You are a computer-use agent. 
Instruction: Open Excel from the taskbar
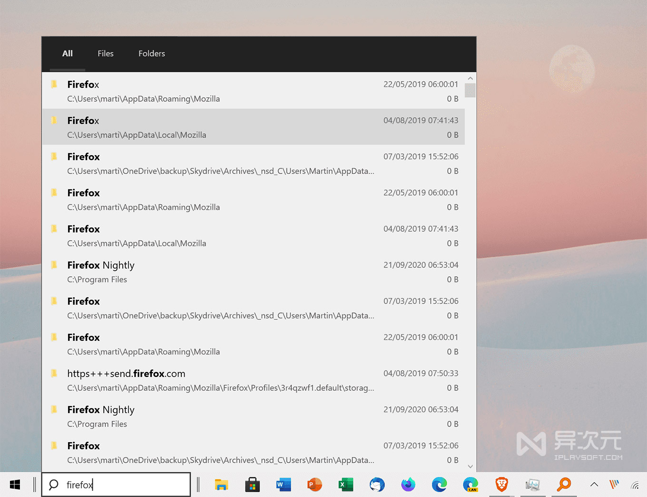(345, 485)
